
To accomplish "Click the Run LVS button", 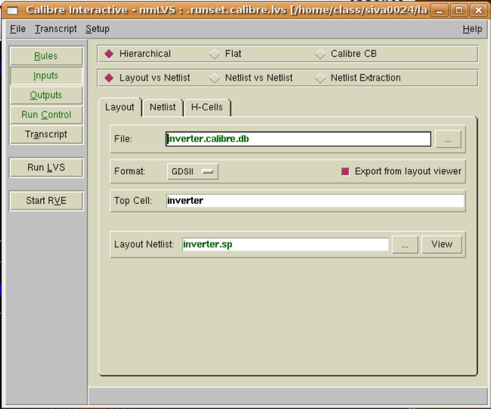I will coord(46,168).
